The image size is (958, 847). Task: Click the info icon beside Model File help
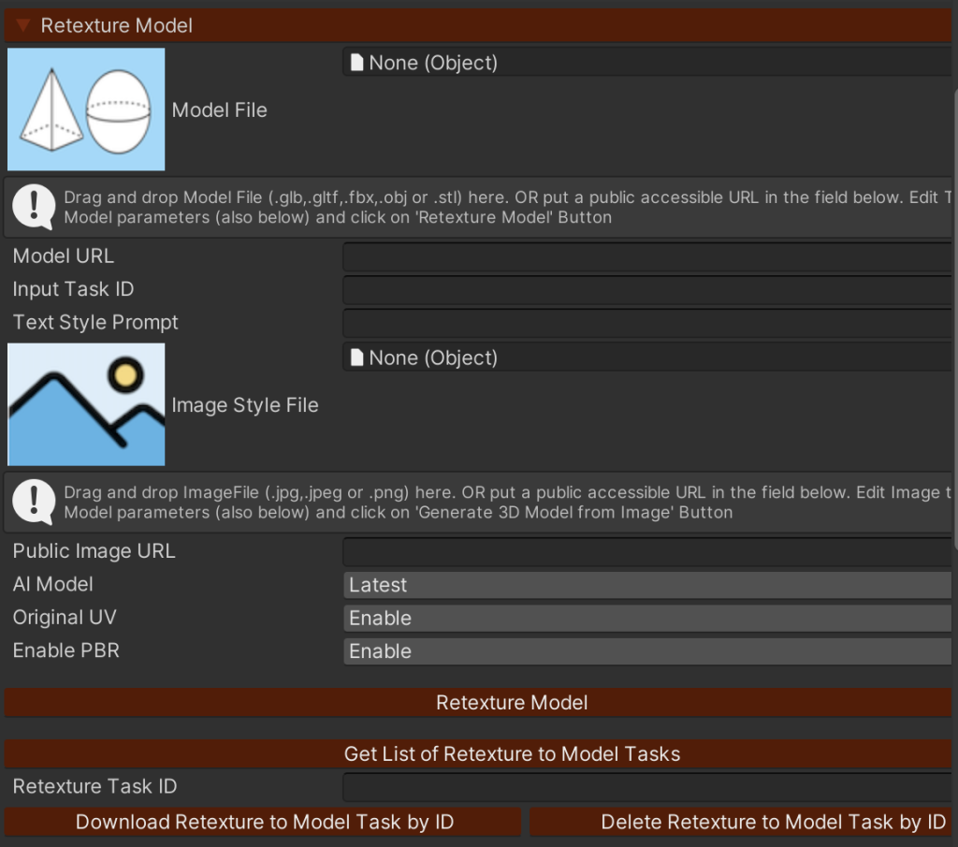(x=35, y=208)
